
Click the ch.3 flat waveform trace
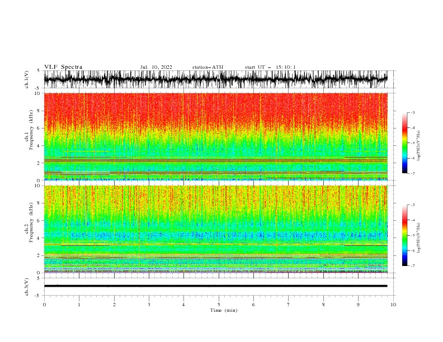215,286
